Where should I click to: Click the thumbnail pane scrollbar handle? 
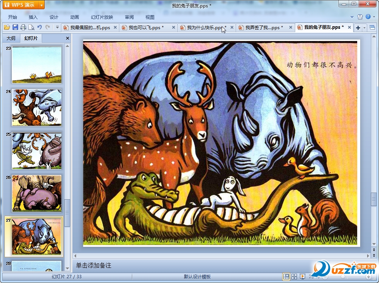(x=67, y=213)
